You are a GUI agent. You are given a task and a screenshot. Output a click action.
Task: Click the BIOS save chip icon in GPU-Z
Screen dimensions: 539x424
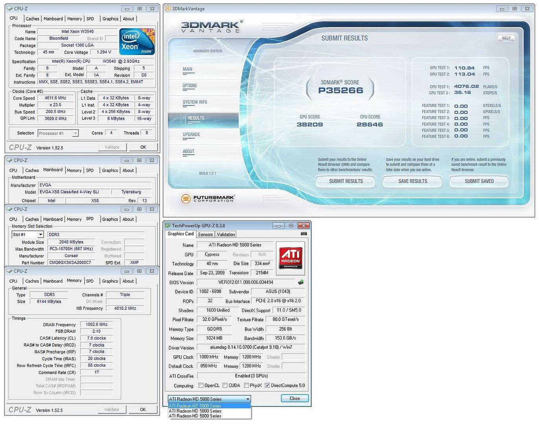click(301, 282)
